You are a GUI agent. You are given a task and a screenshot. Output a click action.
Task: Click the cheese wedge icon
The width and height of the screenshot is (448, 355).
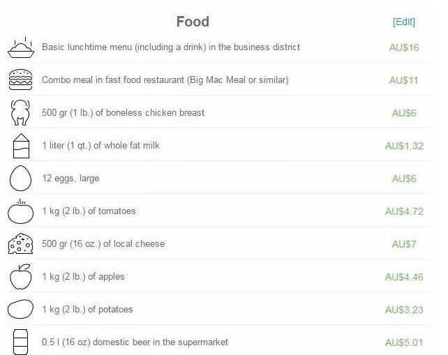[21, 244]
